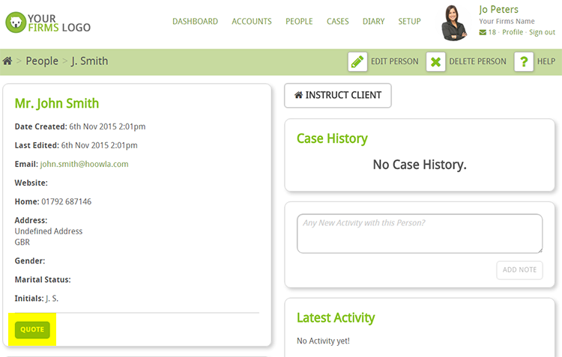
Task: Click the green X delete icon
Action: pos(435,61)
